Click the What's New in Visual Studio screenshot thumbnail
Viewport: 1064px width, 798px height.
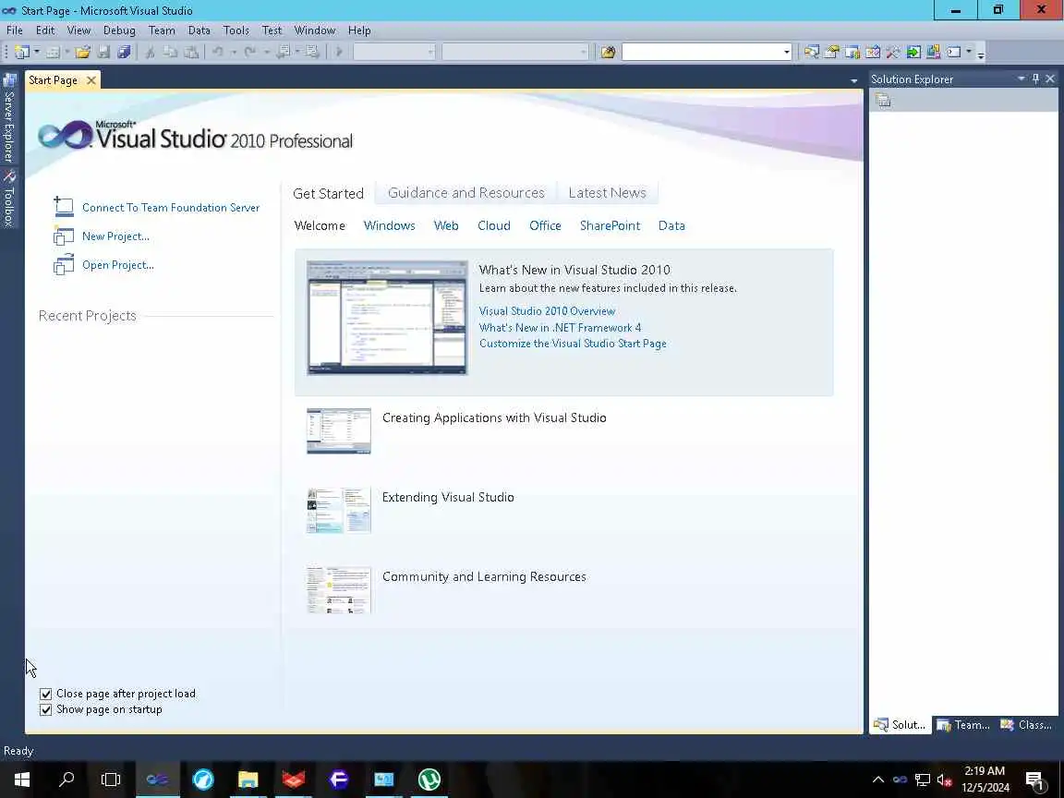[x=387, y=318]
